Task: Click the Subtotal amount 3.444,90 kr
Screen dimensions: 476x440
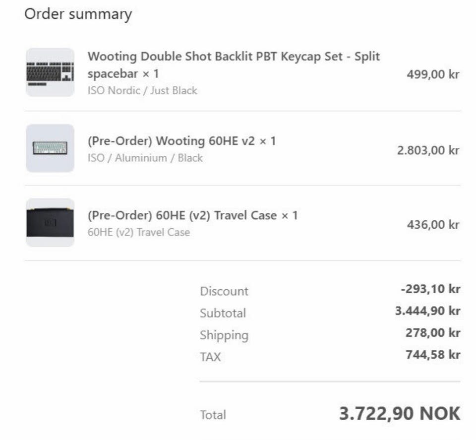Action: coord(427,311)
